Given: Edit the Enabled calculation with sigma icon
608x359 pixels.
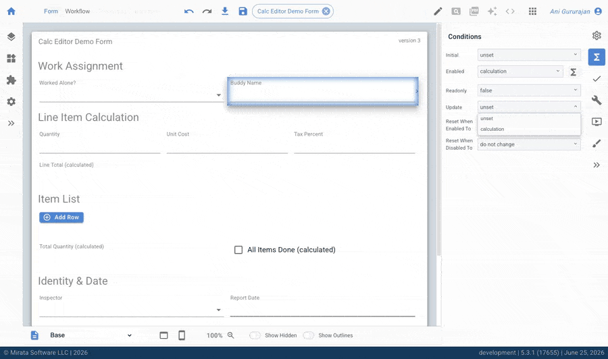Looking at the screenshot, I should (573, 72).
